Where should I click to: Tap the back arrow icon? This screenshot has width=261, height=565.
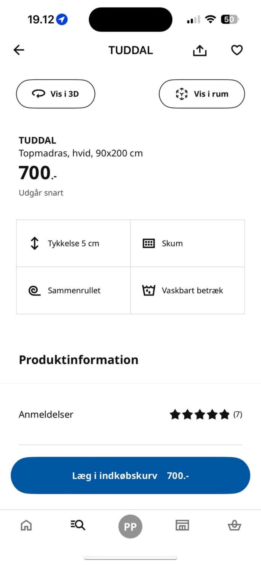19,50
